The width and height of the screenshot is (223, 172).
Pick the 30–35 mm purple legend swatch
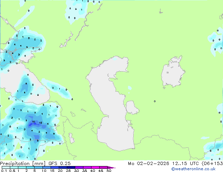coord(79,167)
